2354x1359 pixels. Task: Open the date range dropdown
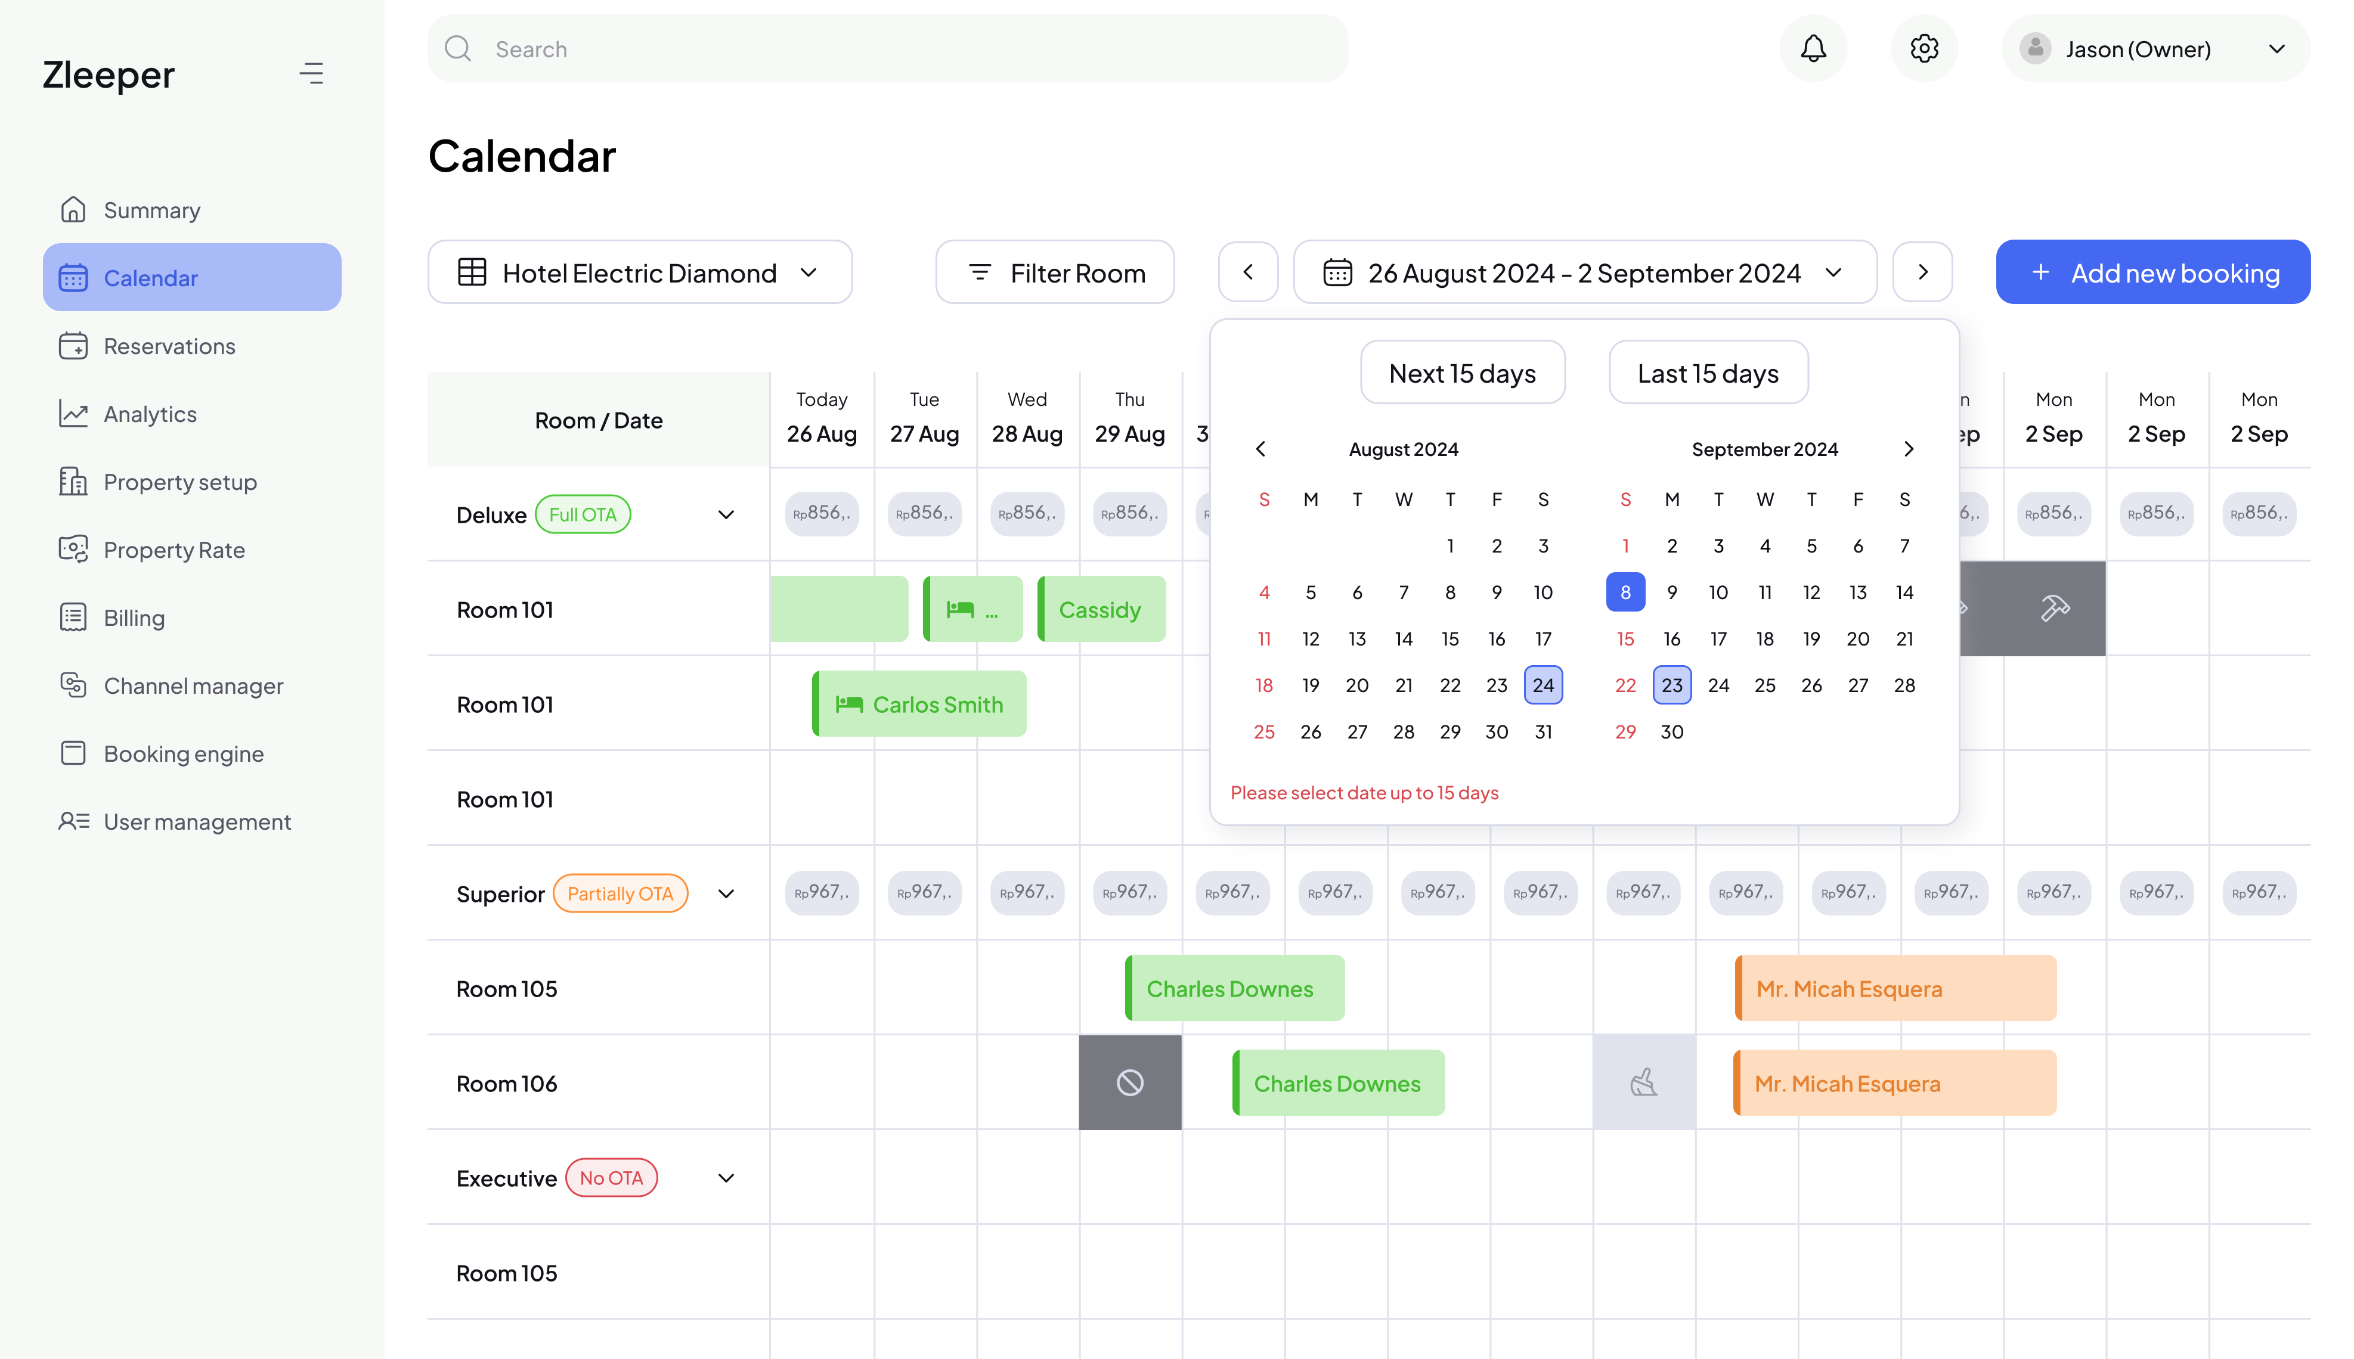click(1585, 272)
